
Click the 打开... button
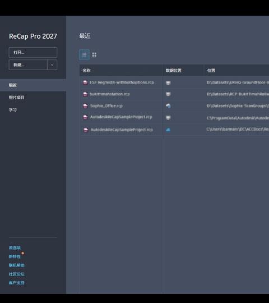point(33,52)
